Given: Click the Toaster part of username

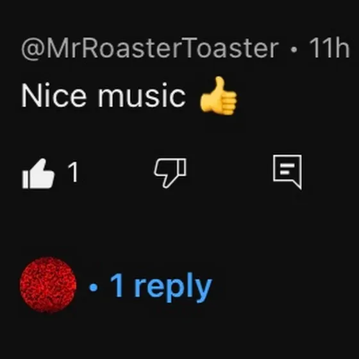Looking at the screenshot, I should [231, 48].
